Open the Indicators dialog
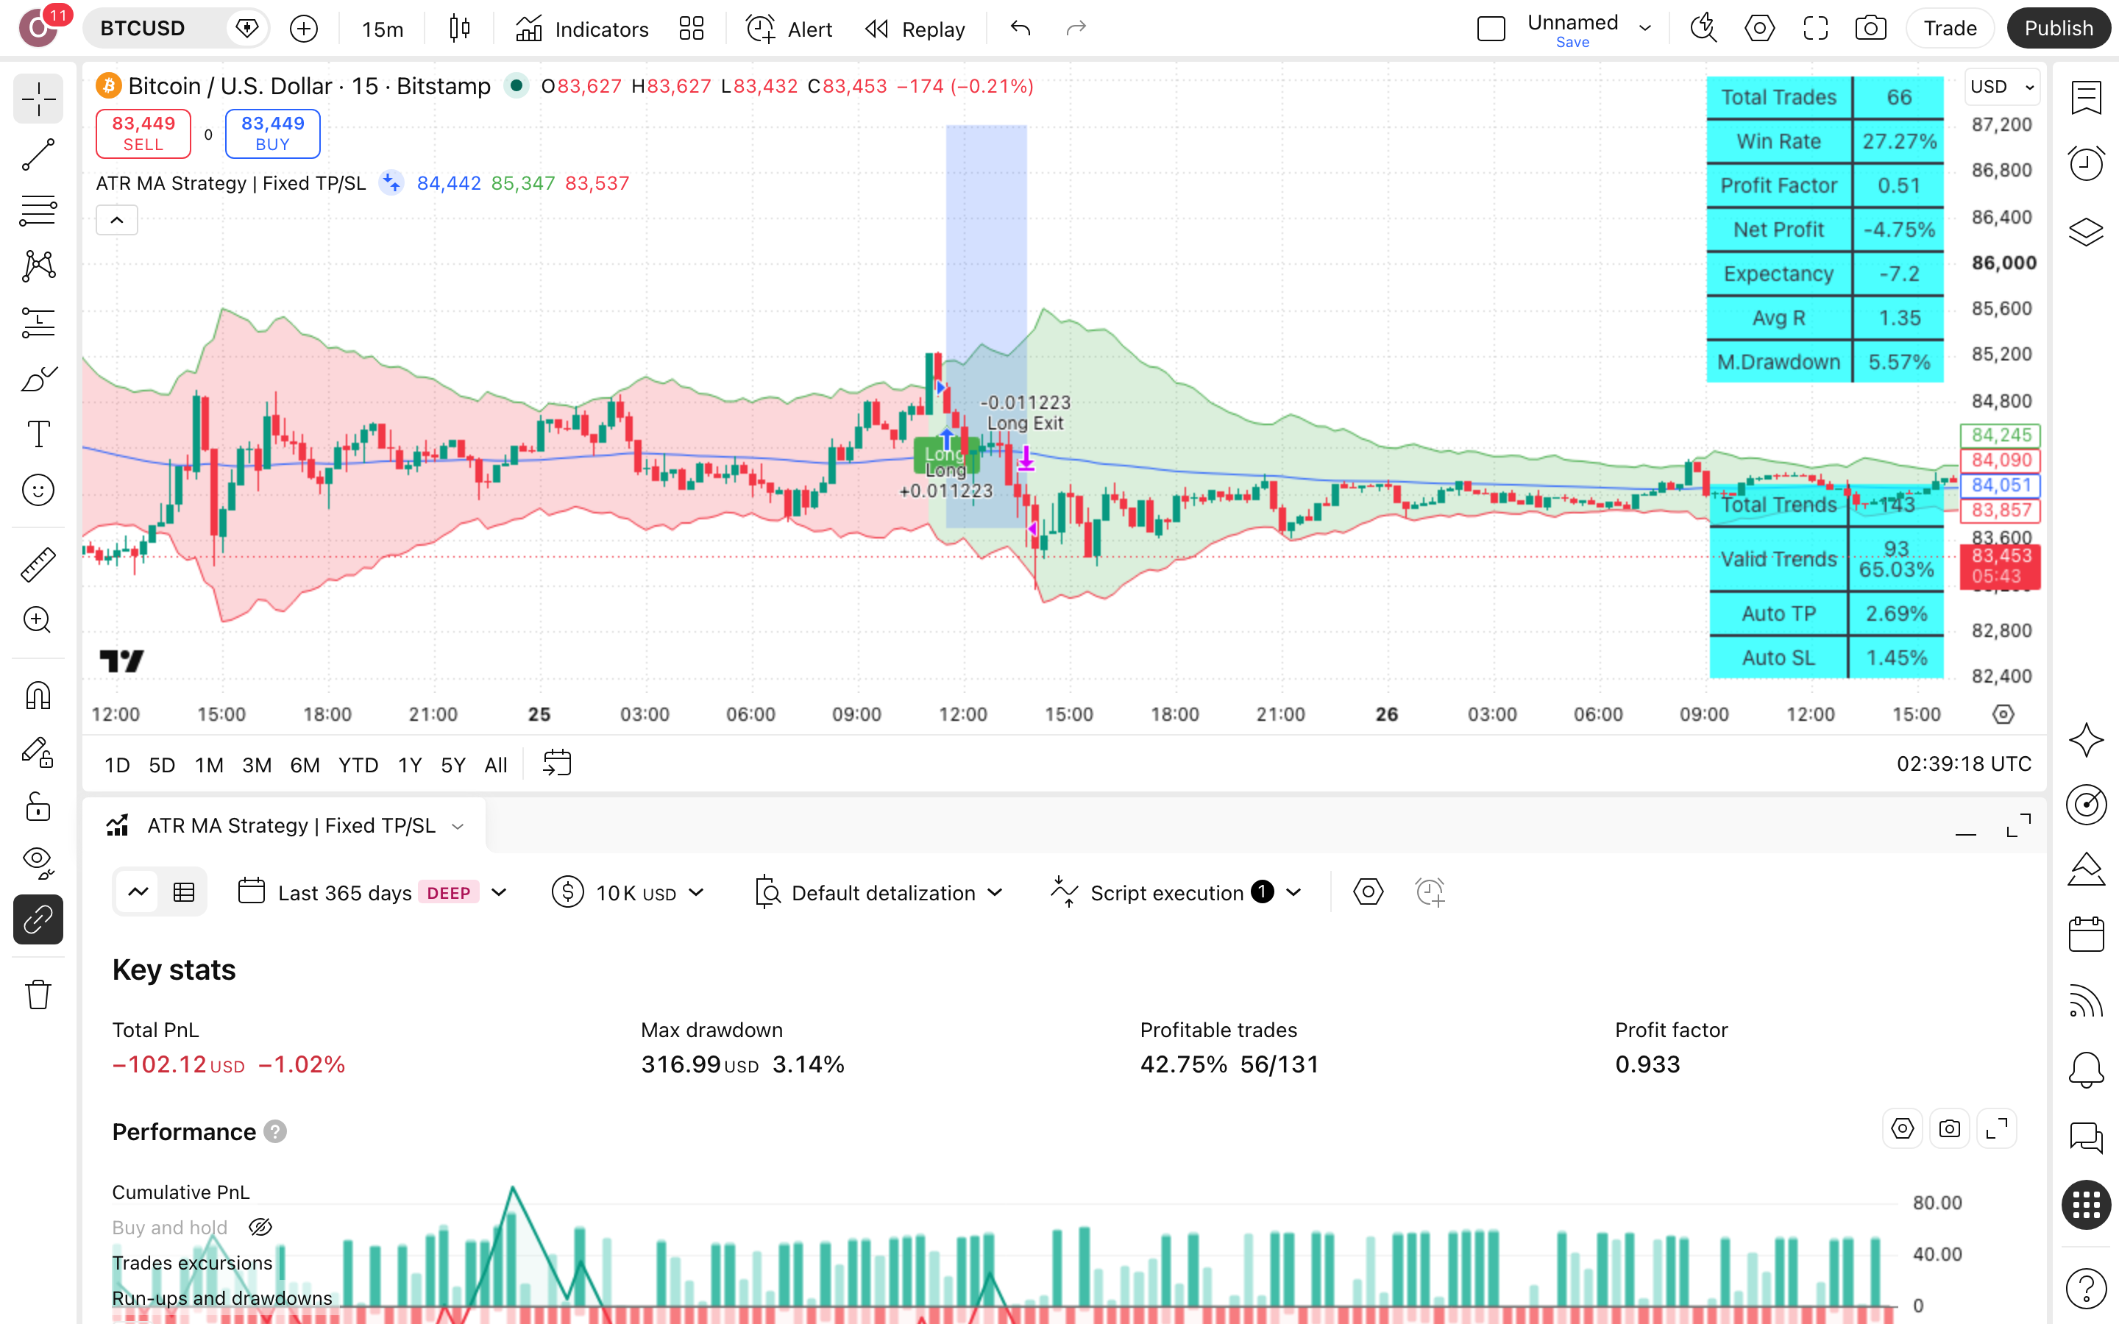Viewport: 2119px width, 1324px height. pos(582,29)
